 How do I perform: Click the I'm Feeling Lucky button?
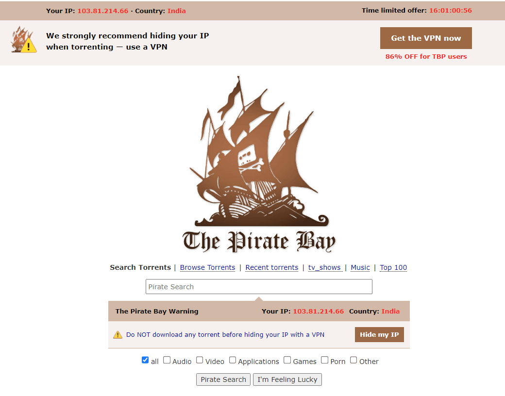(x=287, y=379)
